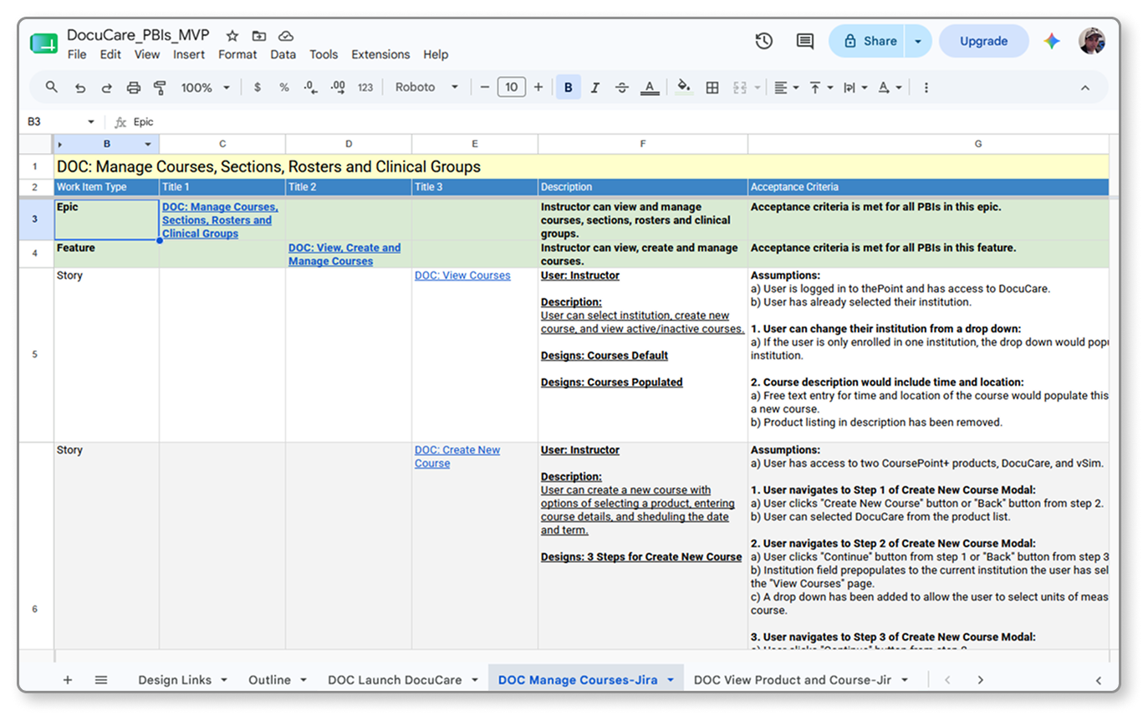Open the comments icon
The height and width of the screenshot is (715, 1143).
(804, 41)
